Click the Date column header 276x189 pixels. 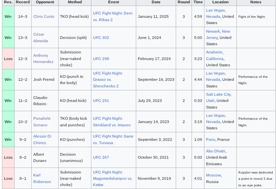(156, 2)
